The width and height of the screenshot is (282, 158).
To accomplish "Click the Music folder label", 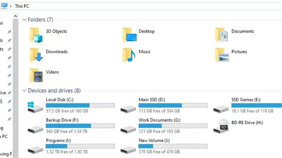I will [144, 52].
